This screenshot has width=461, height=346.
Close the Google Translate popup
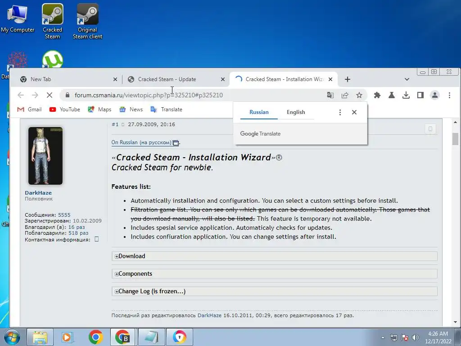click(354, 112)
